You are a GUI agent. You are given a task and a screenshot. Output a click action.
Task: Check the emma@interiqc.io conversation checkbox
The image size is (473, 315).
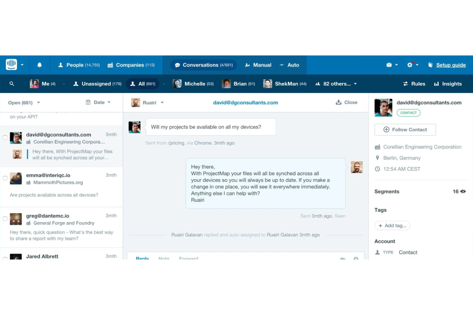pos(5,178)
